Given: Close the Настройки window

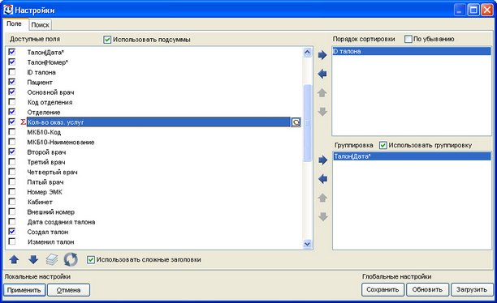Looking at the screenshot, I should point(486,10).
